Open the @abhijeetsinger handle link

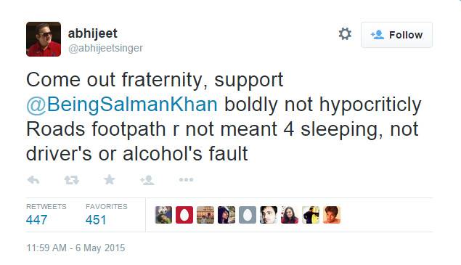pyautogui.click(x=105, y=48)
